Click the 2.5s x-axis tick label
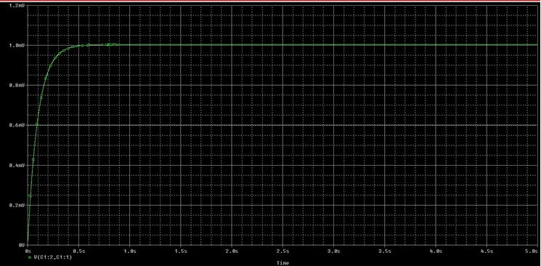This screenshot has width=541, height=266. click(283, 251)
